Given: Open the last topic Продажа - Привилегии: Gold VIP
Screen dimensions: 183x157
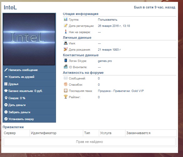Looking at the screenshot, I should coord(121,91).
